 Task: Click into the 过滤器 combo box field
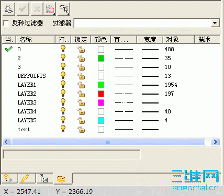(142, 23)
